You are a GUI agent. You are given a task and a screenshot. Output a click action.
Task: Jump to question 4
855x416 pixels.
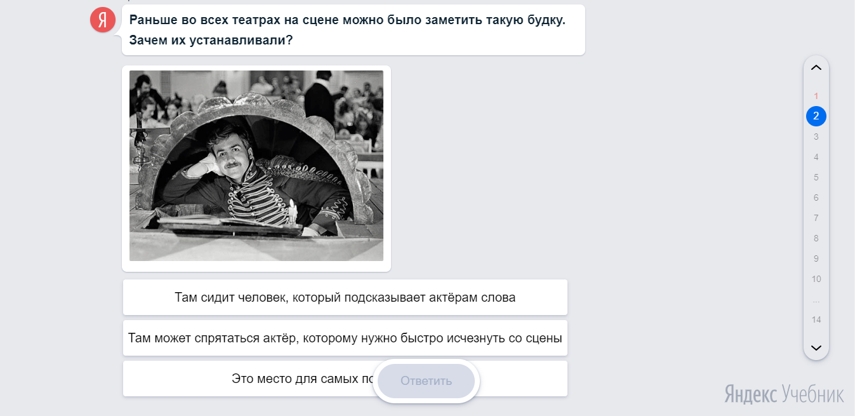pos(816,157)
